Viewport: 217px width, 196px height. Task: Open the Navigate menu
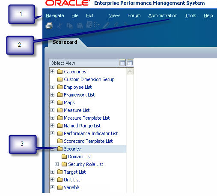(x=55, y=15)
